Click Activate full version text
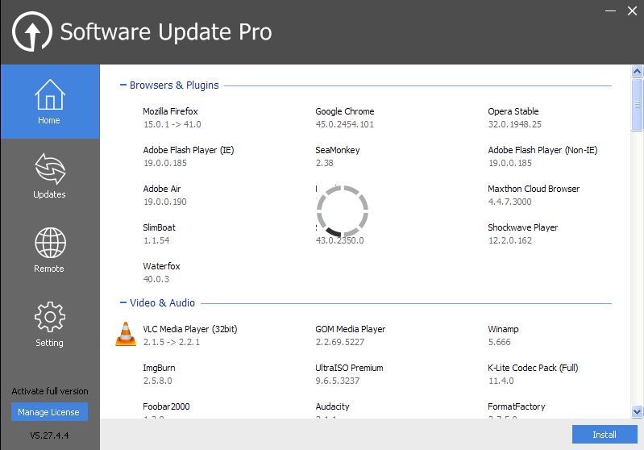The image size is (644, 450). click(50, 391)
